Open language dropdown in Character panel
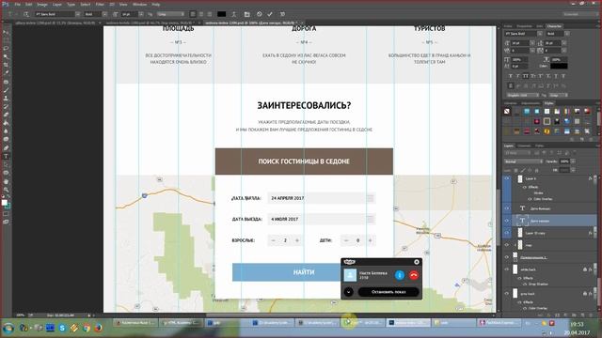Image resolution: width=602 pixels, height=338 pixels. [523, 95]
